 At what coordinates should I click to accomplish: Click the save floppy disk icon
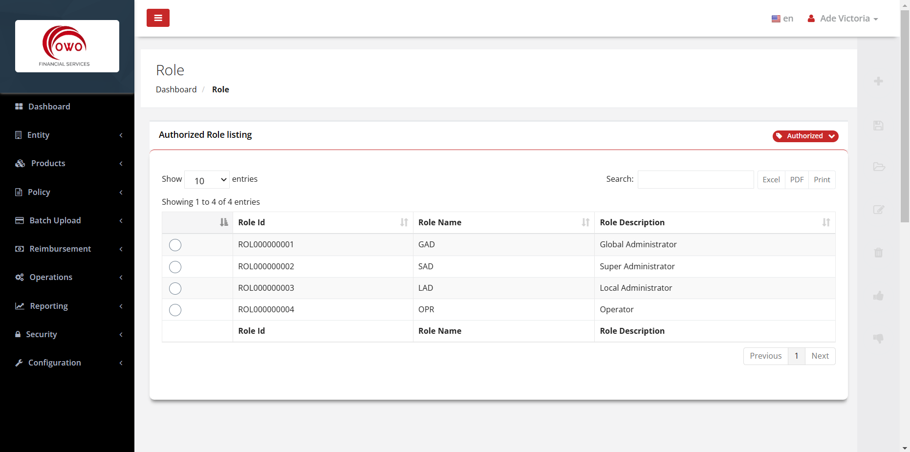click(x=878, y=126)
